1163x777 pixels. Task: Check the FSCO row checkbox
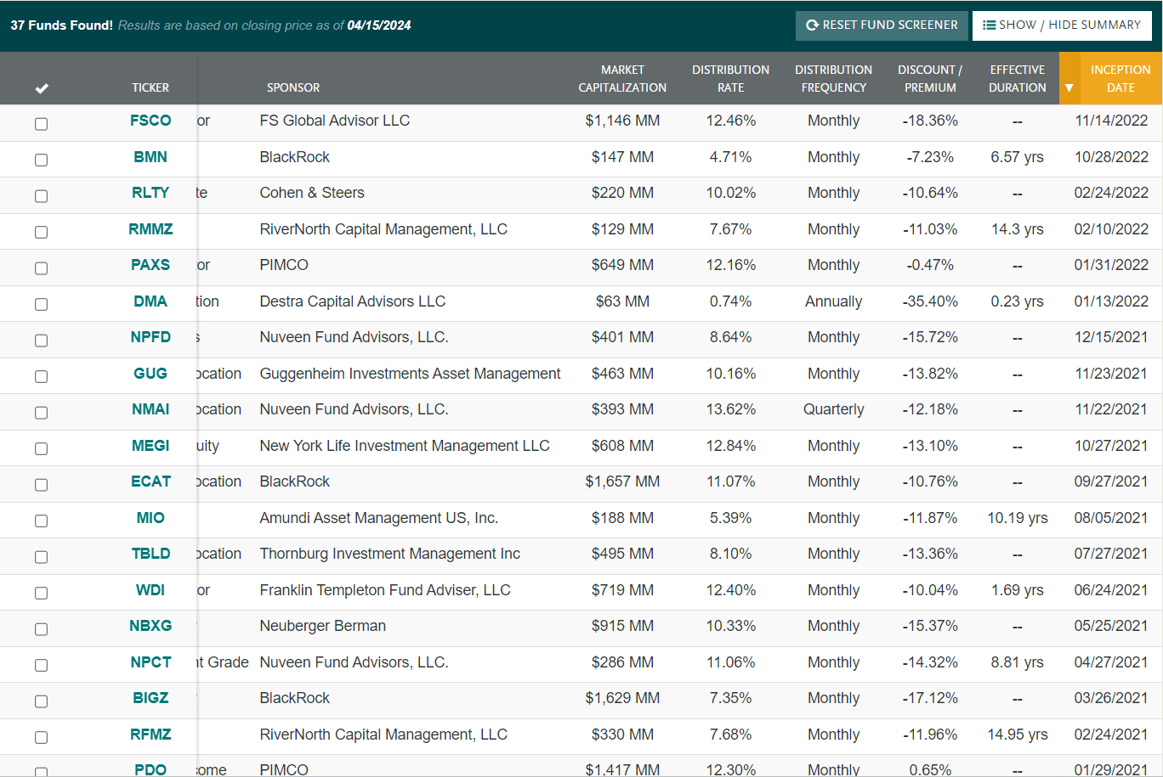point(41,123)
